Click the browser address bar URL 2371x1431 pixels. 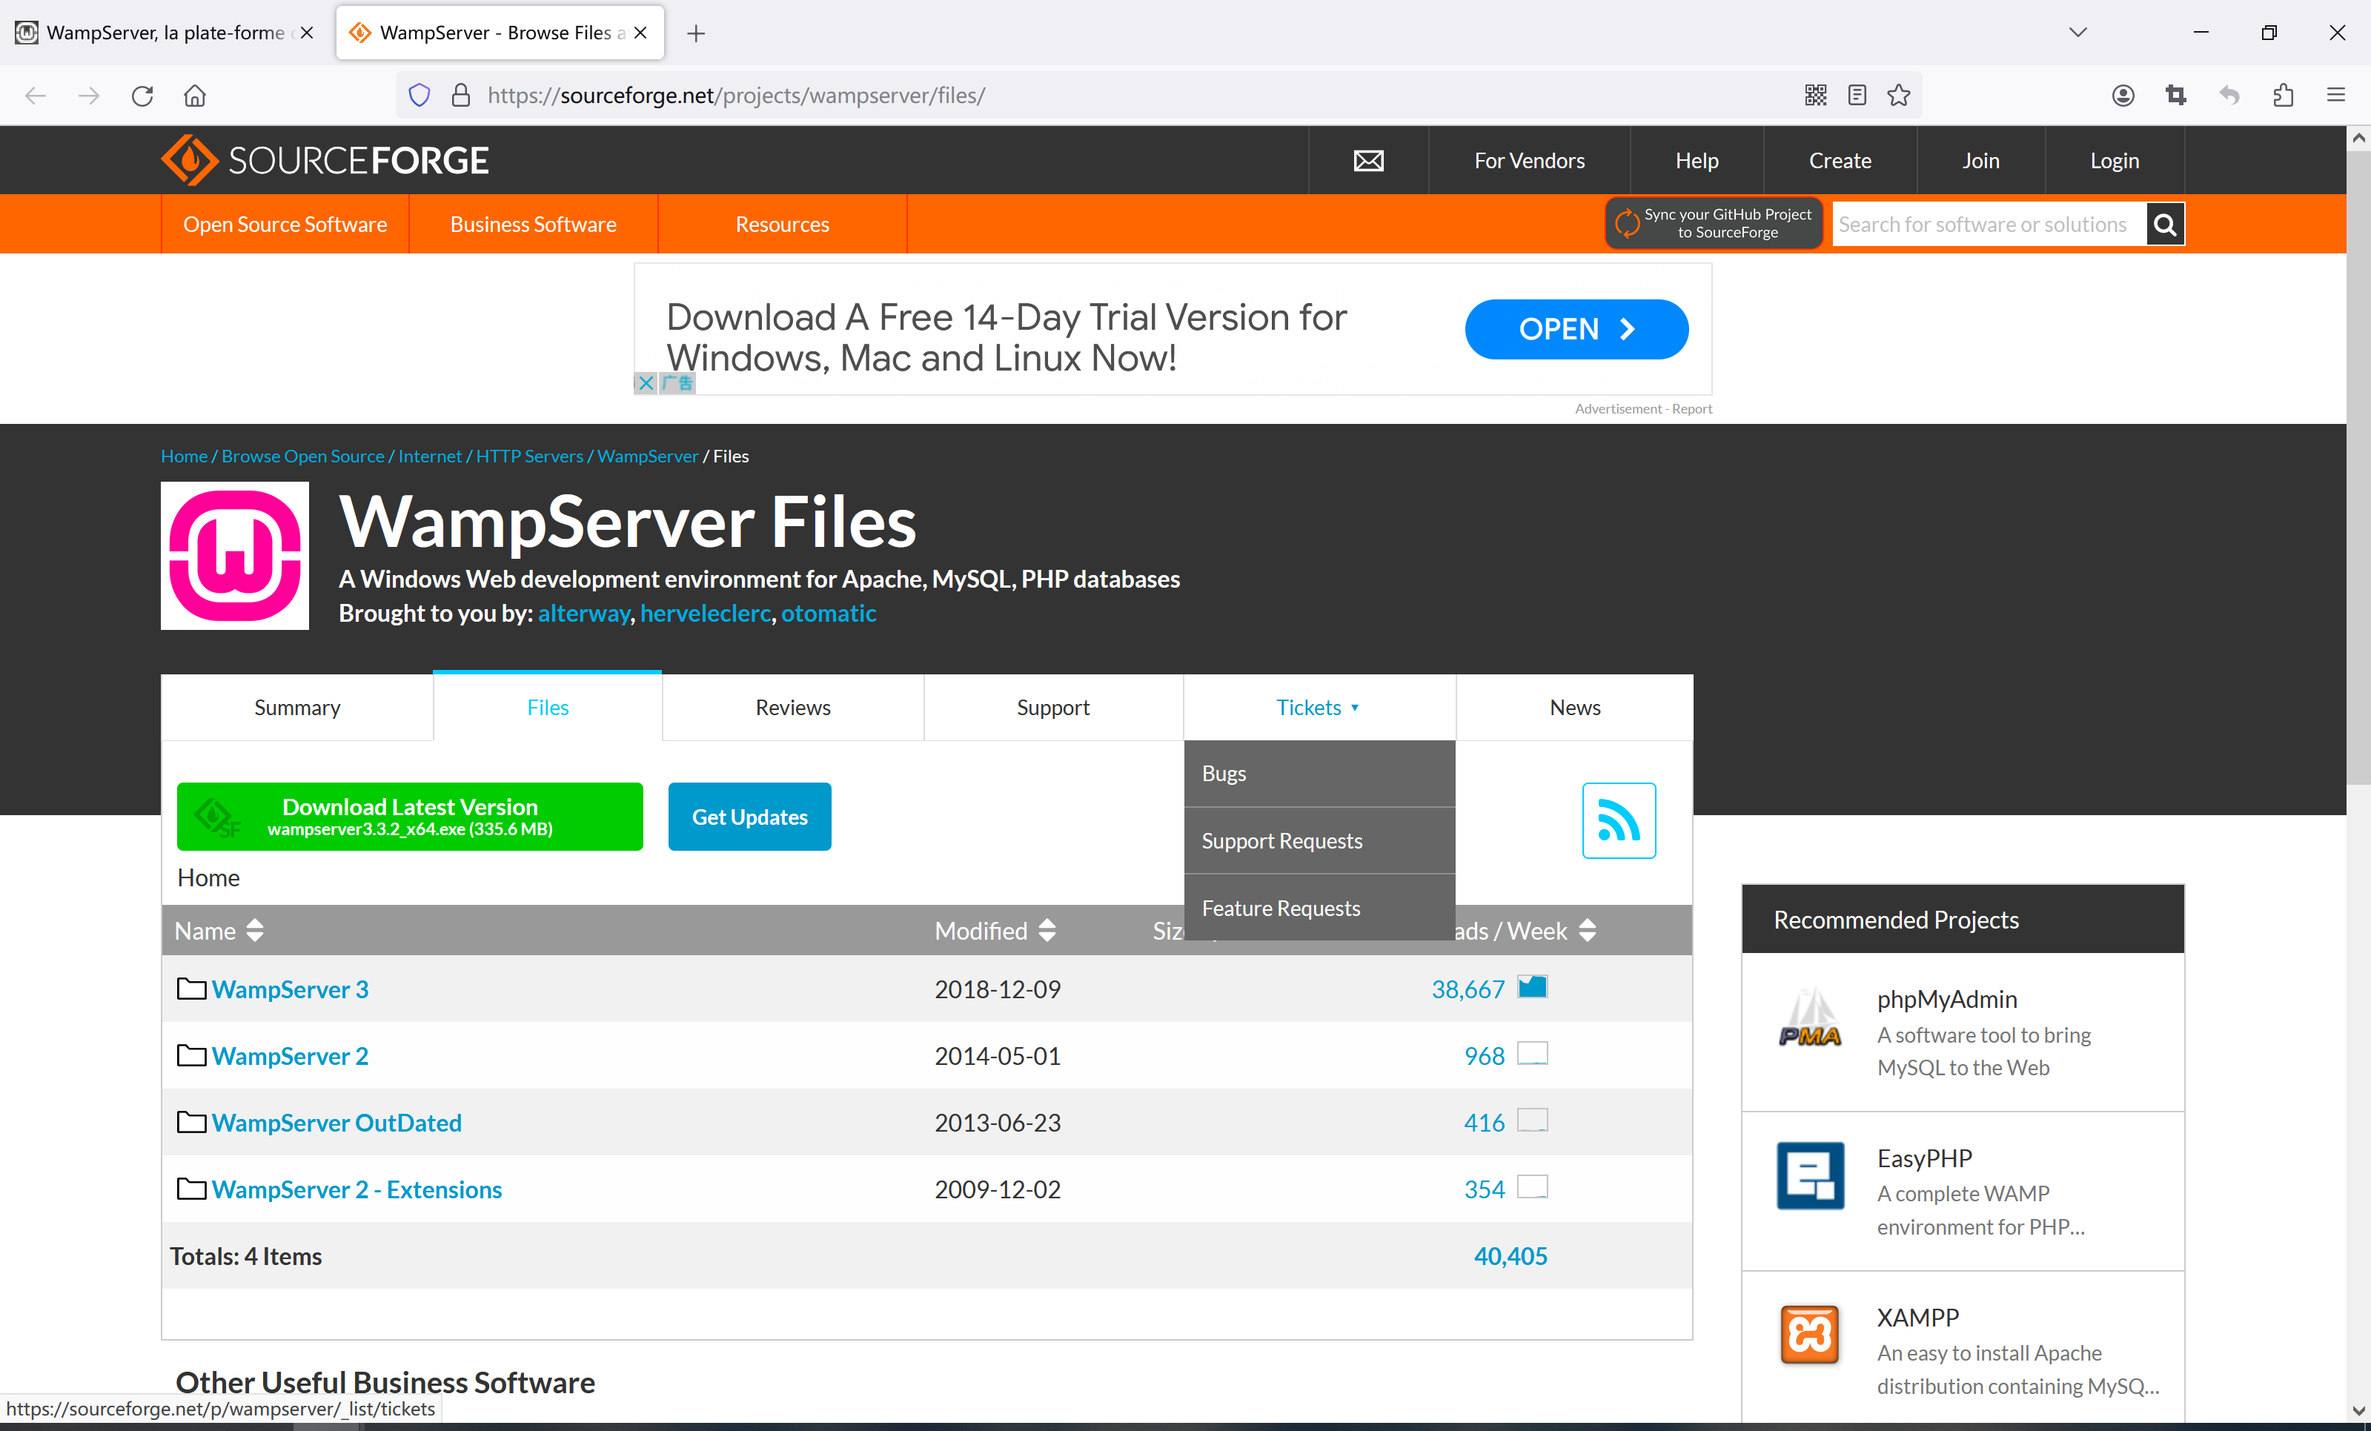pos(736,96)
